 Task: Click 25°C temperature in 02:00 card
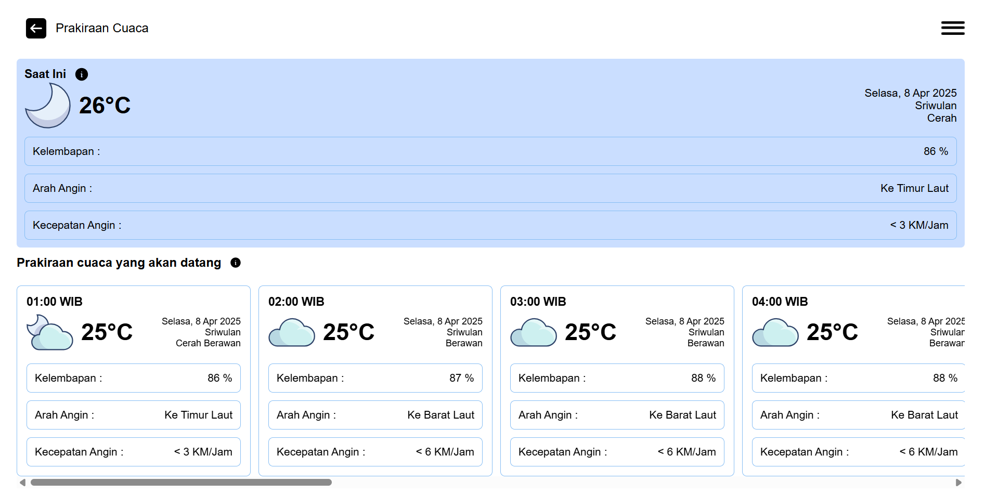348,332
